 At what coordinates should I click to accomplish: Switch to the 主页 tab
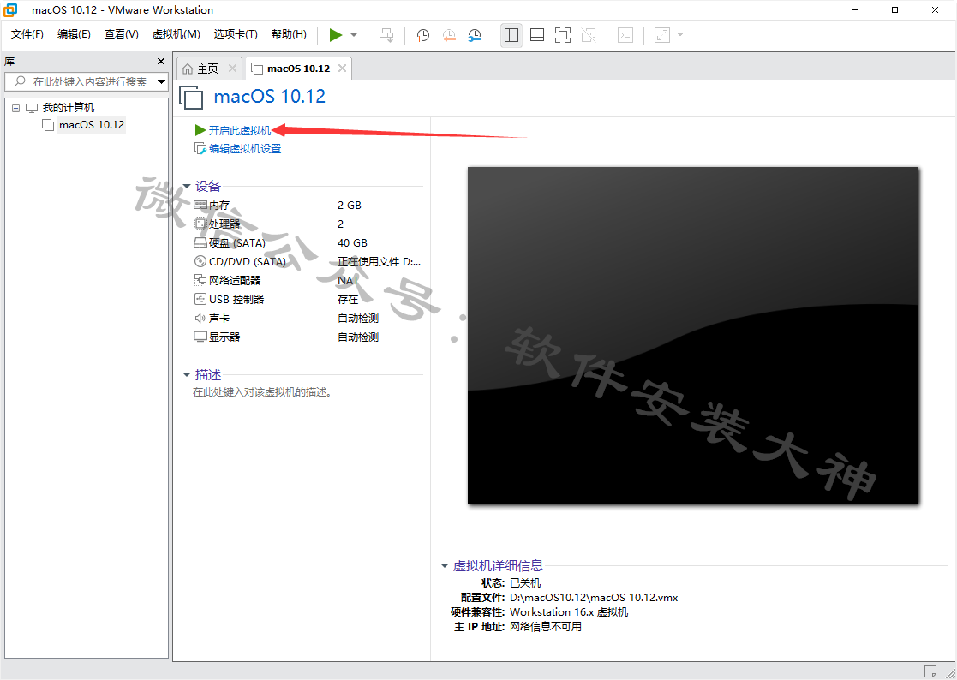pos(208,69)
